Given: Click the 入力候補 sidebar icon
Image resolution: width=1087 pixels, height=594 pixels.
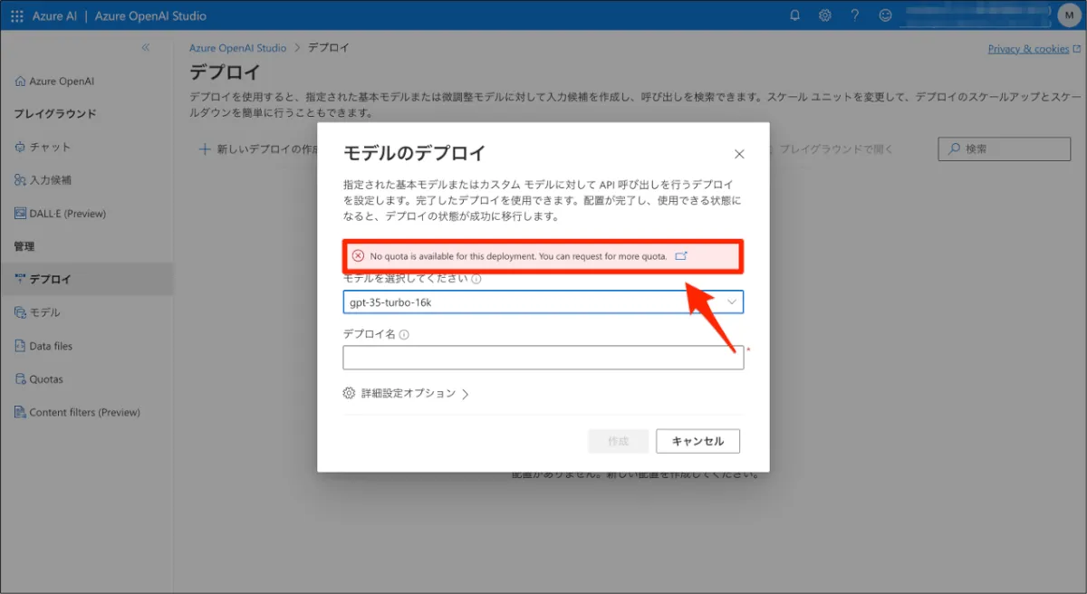Looking at the screenshot, I should (x=20, y=180).
